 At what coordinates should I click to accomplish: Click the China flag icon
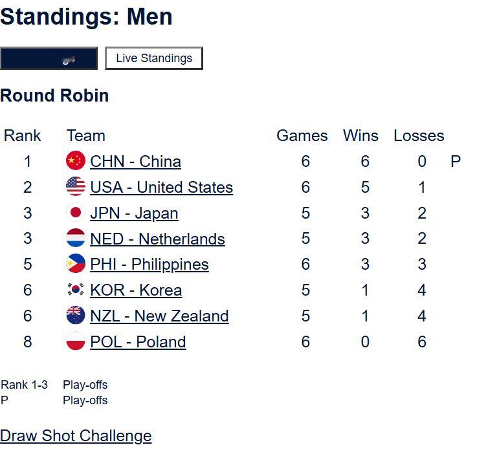(76, 161)
